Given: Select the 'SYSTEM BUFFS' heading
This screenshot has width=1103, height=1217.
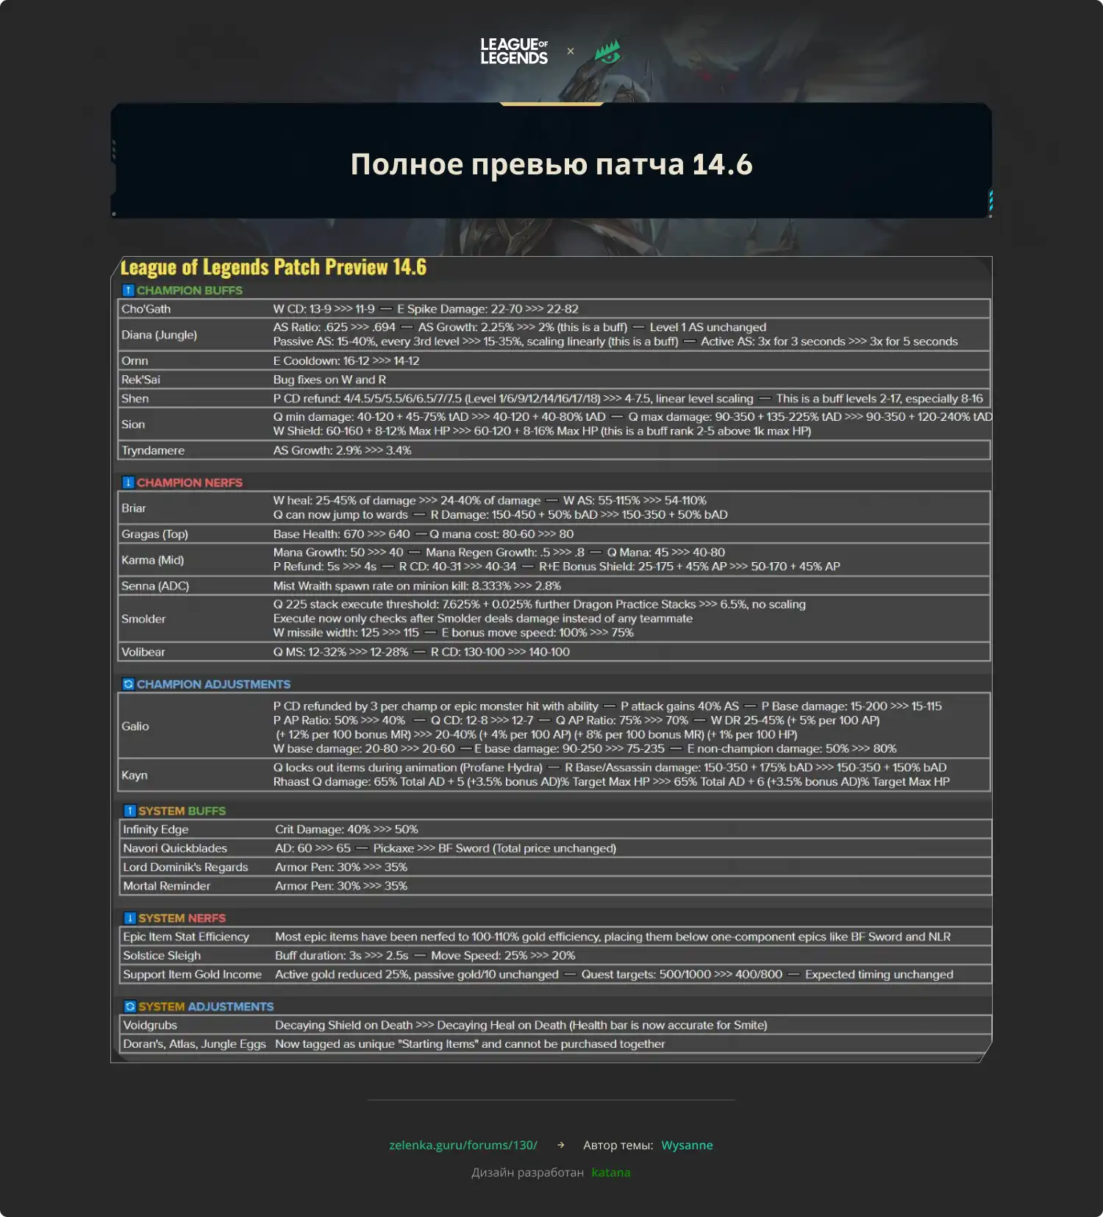Looking at the screenshot, I should click(182, 811).
